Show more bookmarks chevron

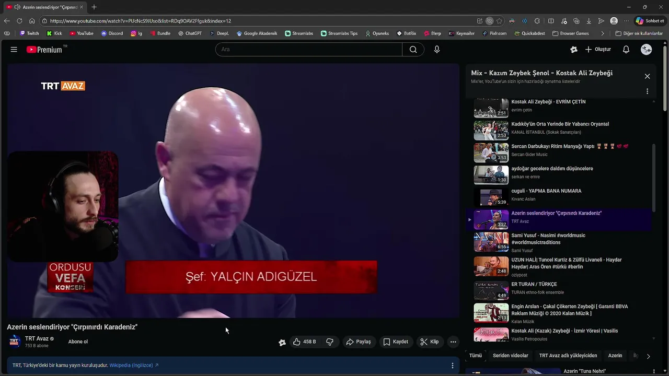pyautogui.click(x=603, y=33)
